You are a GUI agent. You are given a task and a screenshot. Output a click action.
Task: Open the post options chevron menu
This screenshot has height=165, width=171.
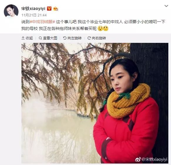coord(166,6)
